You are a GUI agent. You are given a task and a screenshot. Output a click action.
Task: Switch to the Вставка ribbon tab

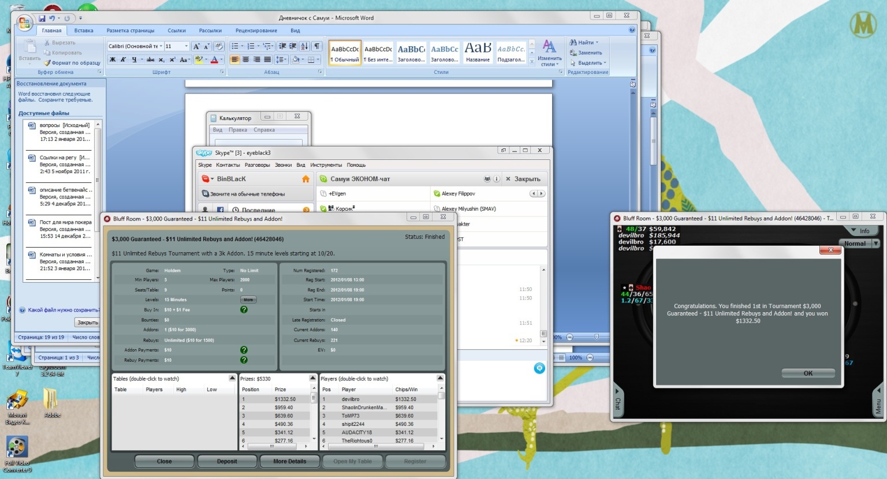[84, 31]
